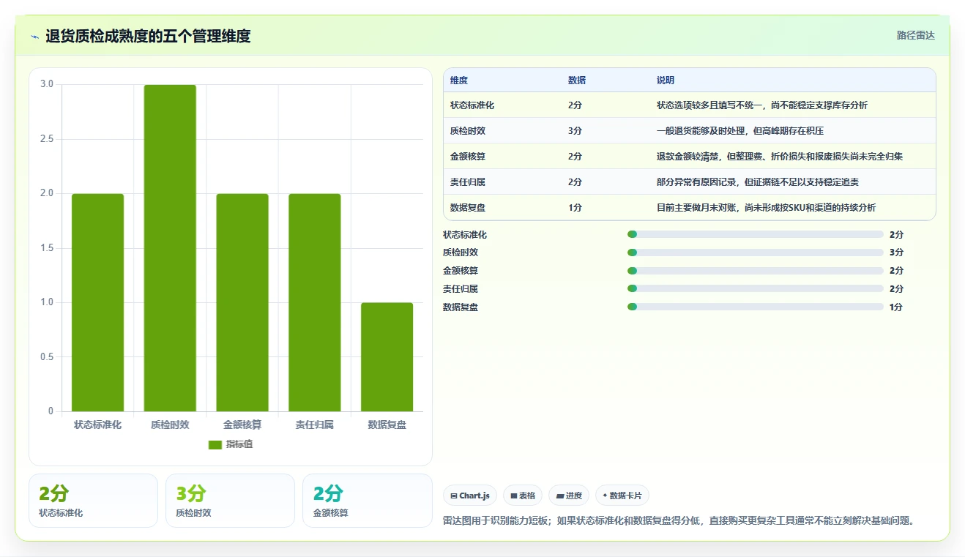Click the 3.0 y-axis tick label

pyautogui.click(x=47, y=84)
